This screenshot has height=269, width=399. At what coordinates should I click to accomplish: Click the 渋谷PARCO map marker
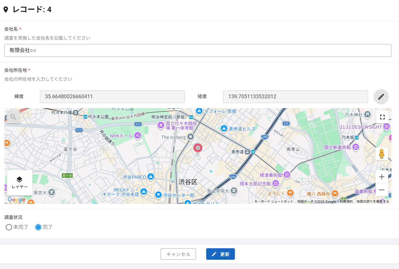[151, 177]
